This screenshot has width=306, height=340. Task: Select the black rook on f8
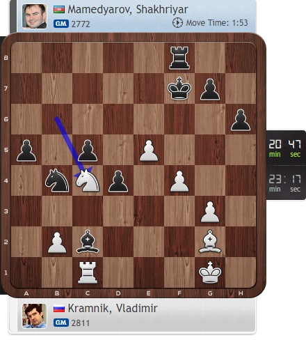[179, 58]
